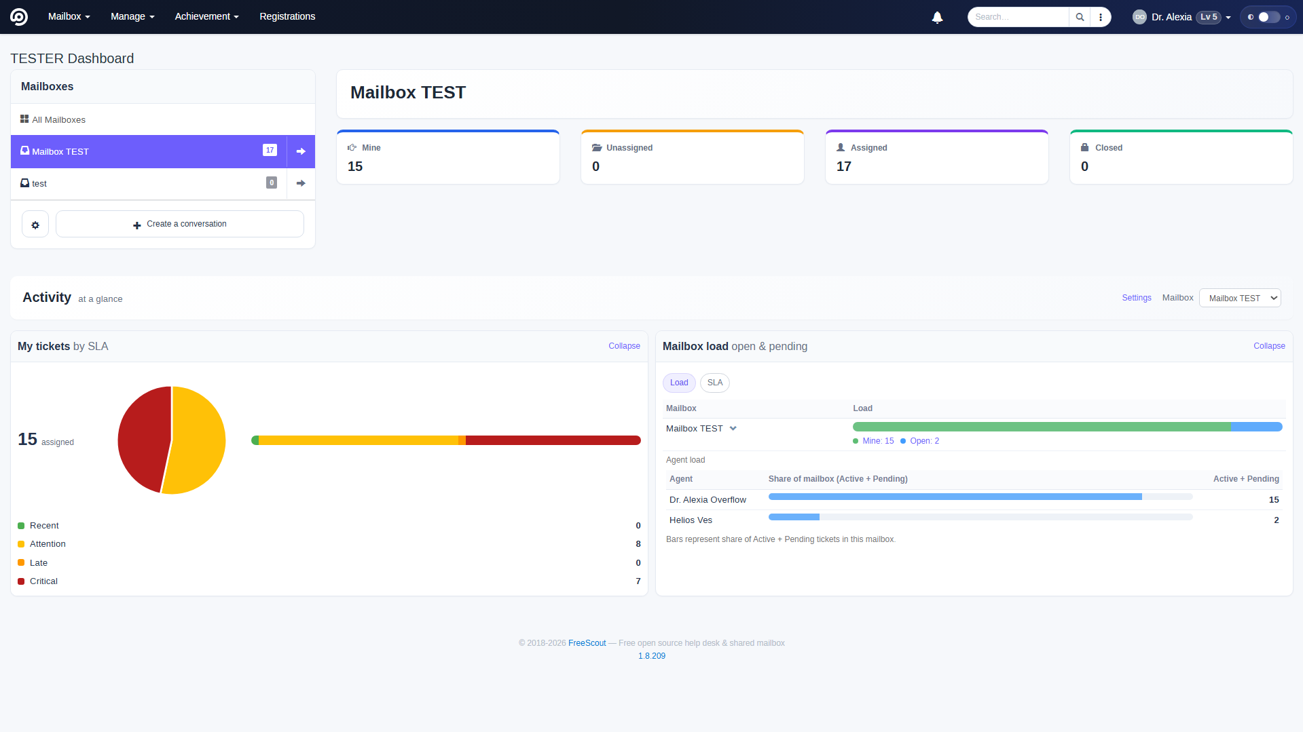This screenshot has width=1303, height=732.
Task: Click the user avatar icon
Action: (1139, 17)
